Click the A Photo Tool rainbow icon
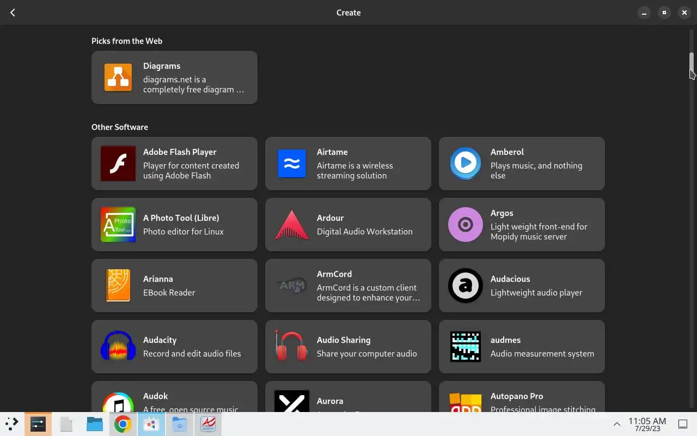The image size is (697, 436). [x=118, y=225]
